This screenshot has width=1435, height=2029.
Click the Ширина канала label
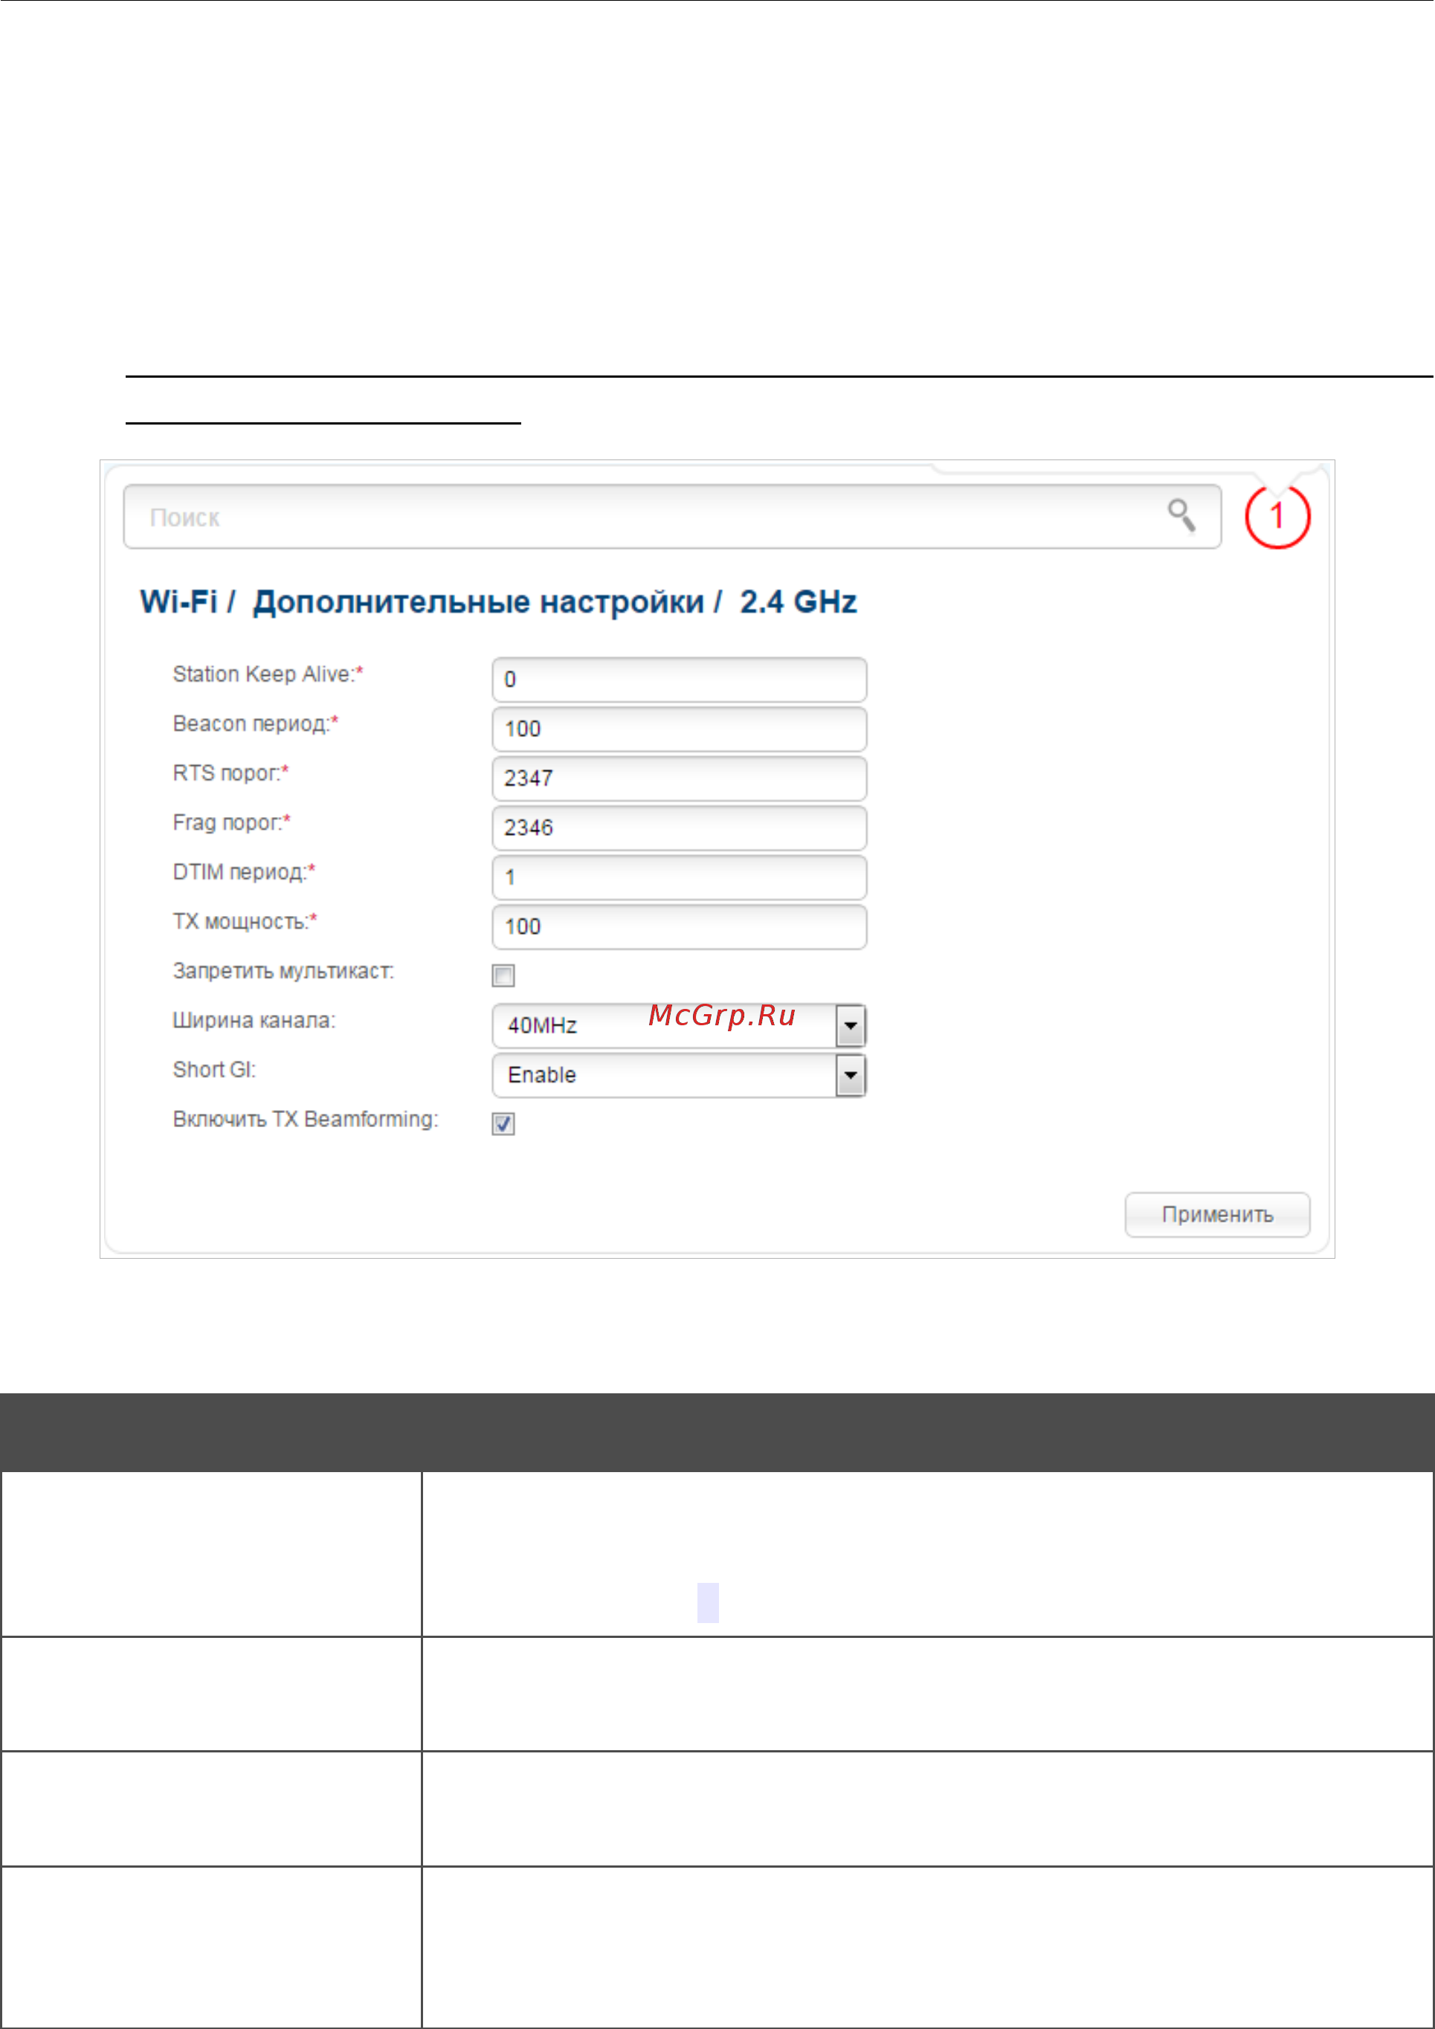[x=254, y=1021]
